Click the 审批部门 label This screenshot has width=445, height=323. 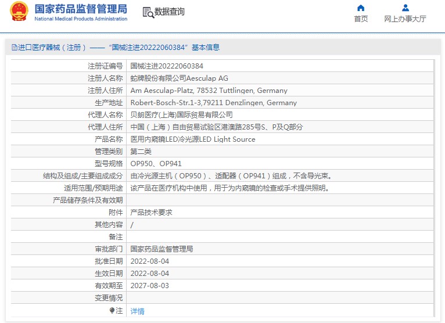pos(109,249)
